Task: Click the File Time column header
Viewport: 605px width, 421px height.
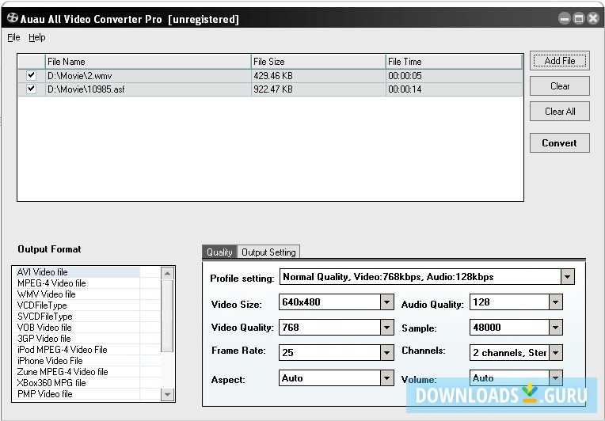Action: pos(454,62)
